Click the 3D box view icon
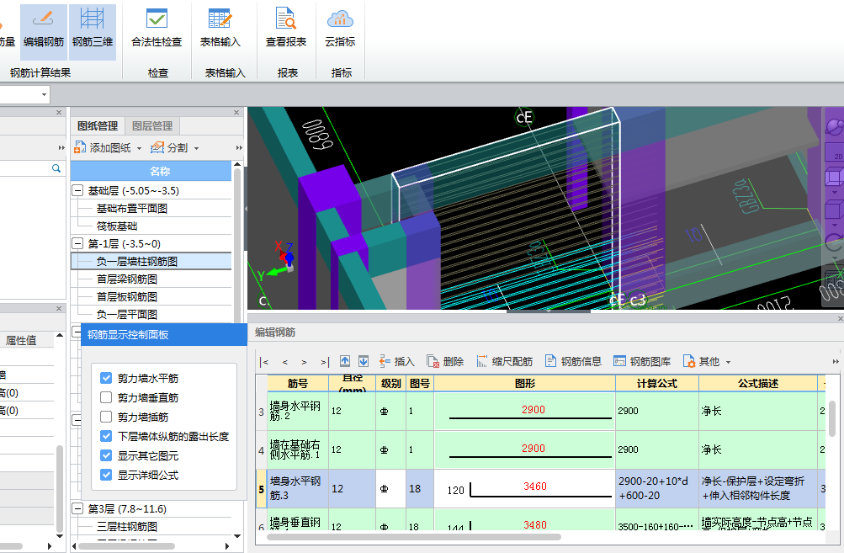 pyautogui.click(x=834, y=176)
